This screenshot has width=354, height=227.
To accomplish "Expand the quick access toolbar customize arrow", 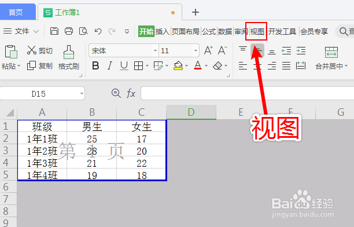I will [x=127, y=31].
